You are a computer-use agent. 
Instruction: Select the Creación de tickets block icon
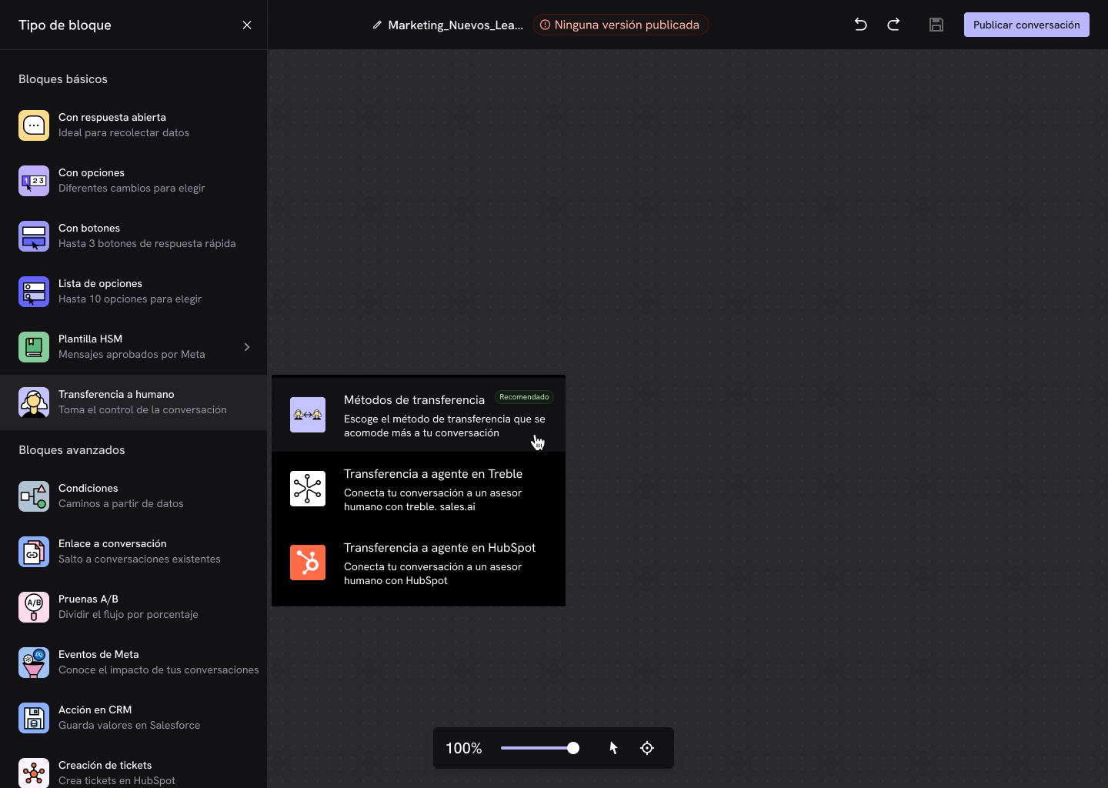pos(34,773)
